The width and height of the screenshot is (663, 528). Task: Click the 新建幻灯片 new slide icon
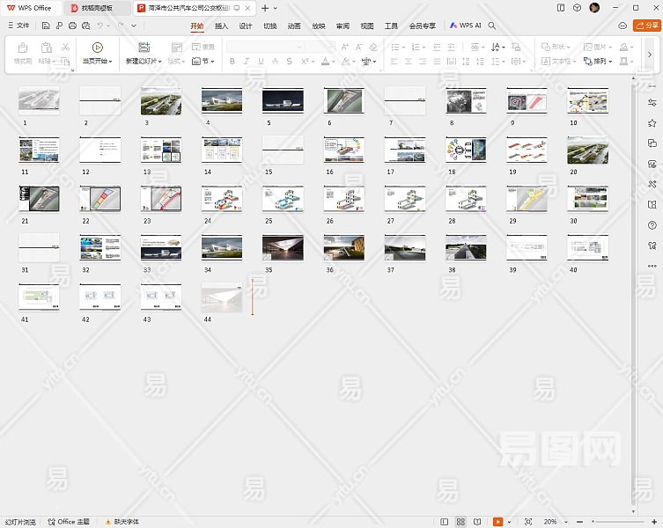(x=144, y=48)
